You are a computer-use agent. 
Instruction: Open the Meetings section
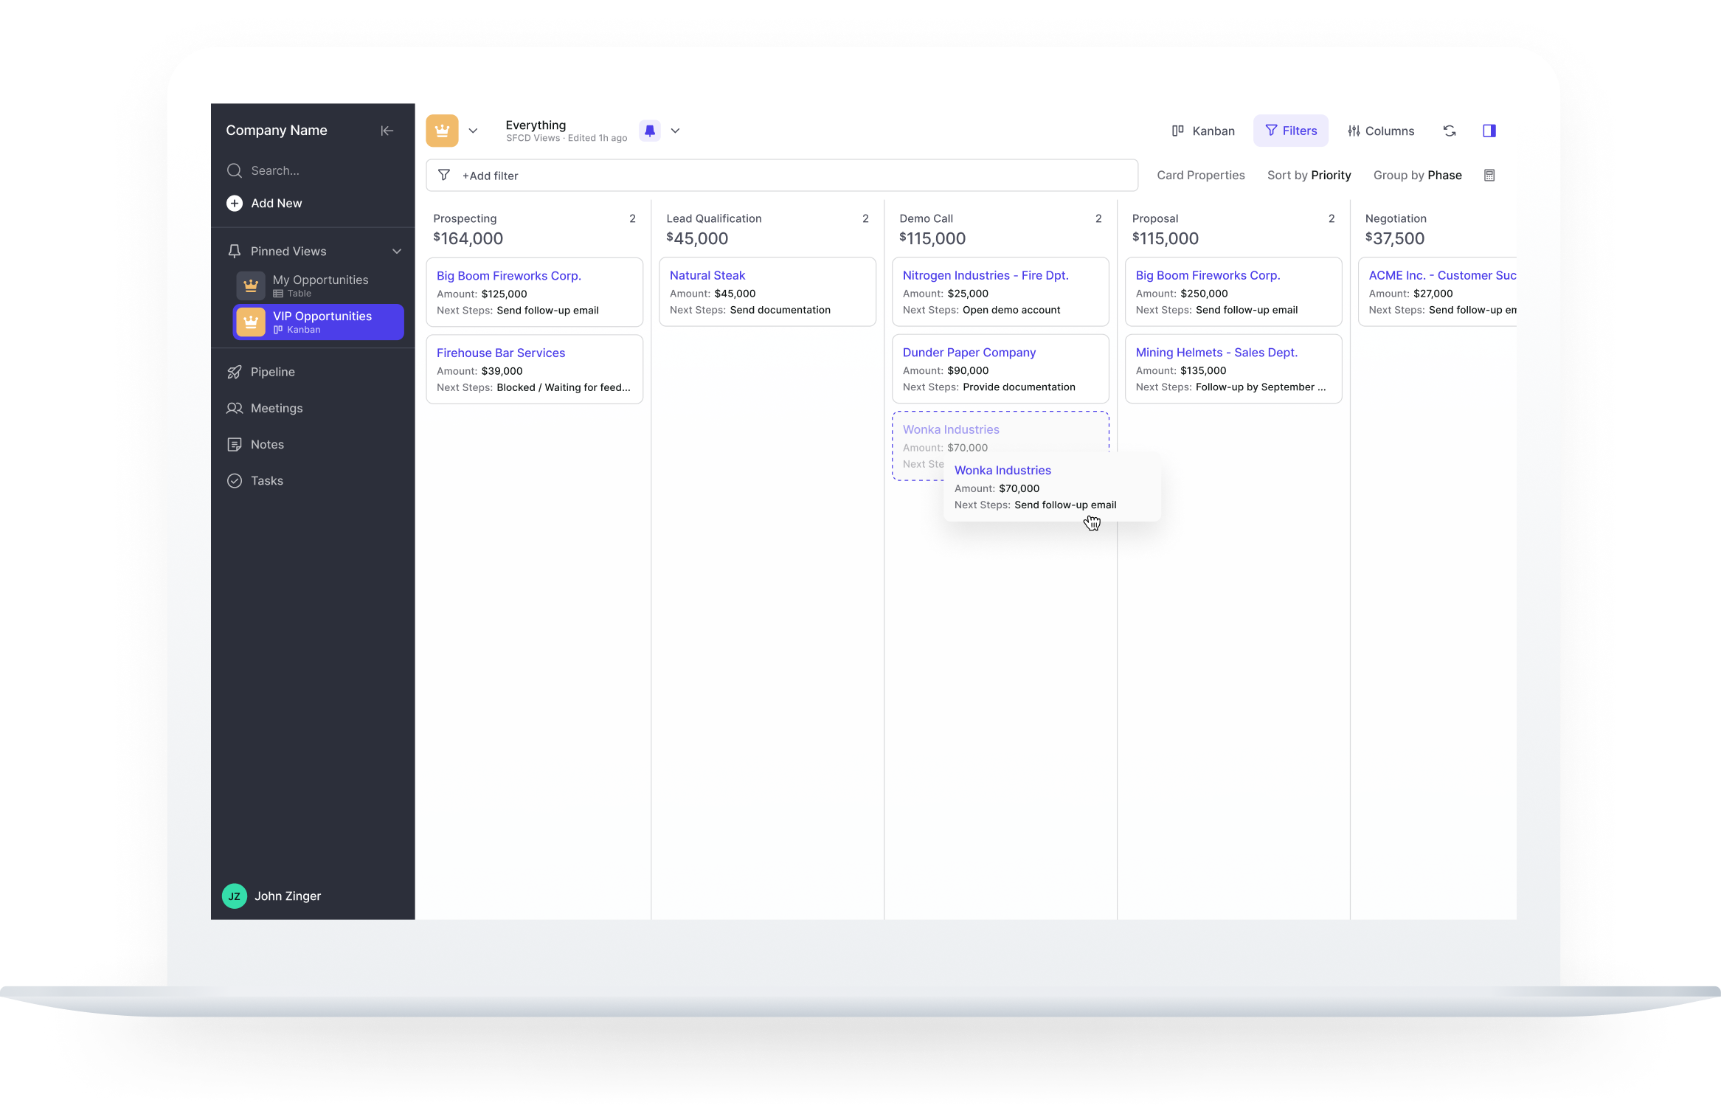tap(276, 408)
